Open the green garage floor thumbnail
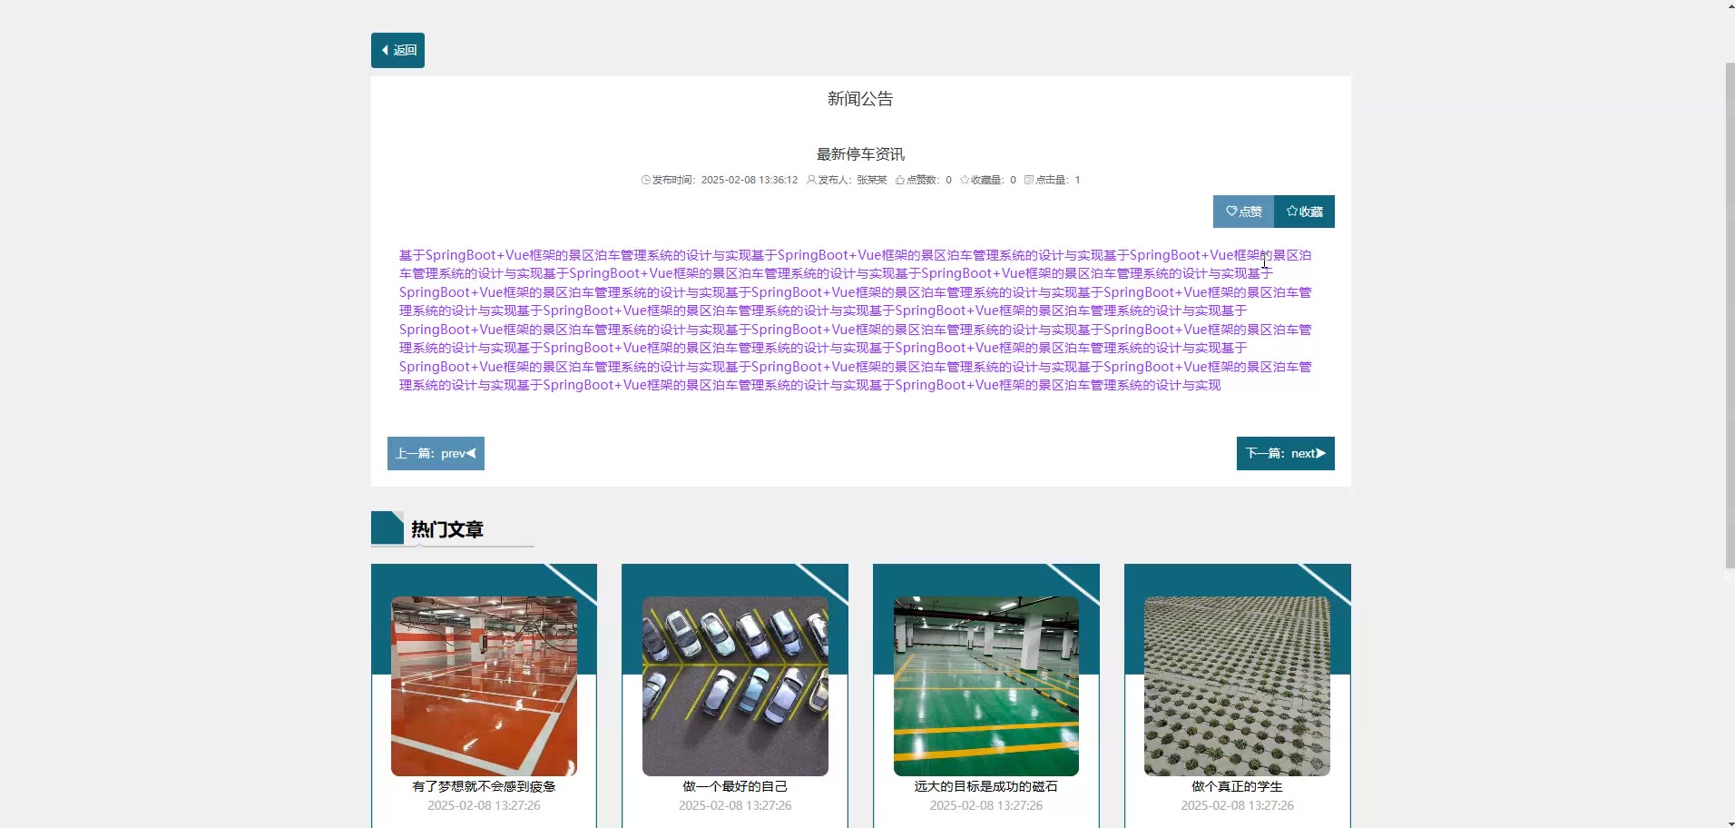Screen dimensions: 1735x828 [x=986, y=685]
